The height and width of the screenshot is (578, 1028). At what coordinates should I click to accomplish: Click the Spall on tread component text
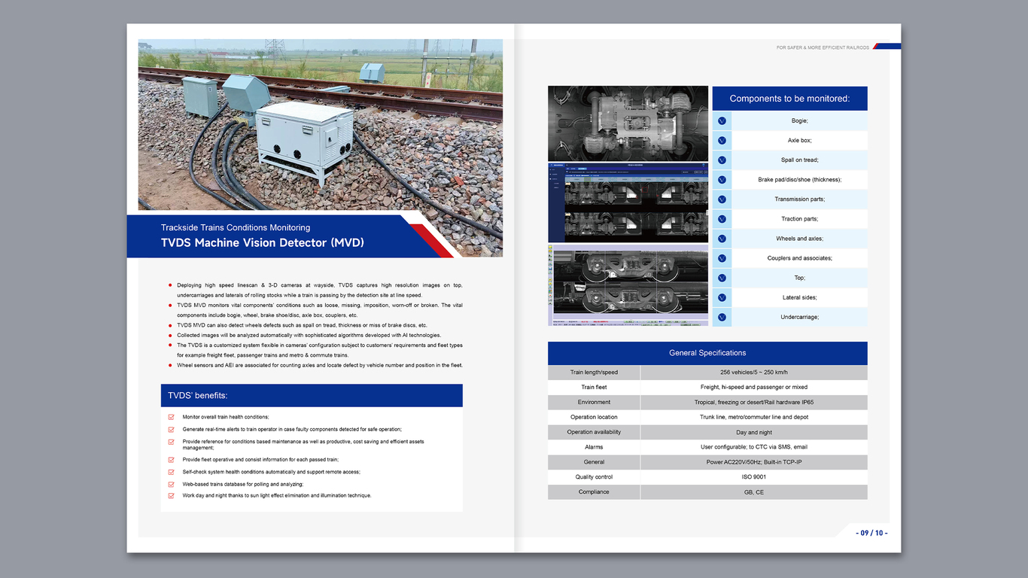click(799, 160)
